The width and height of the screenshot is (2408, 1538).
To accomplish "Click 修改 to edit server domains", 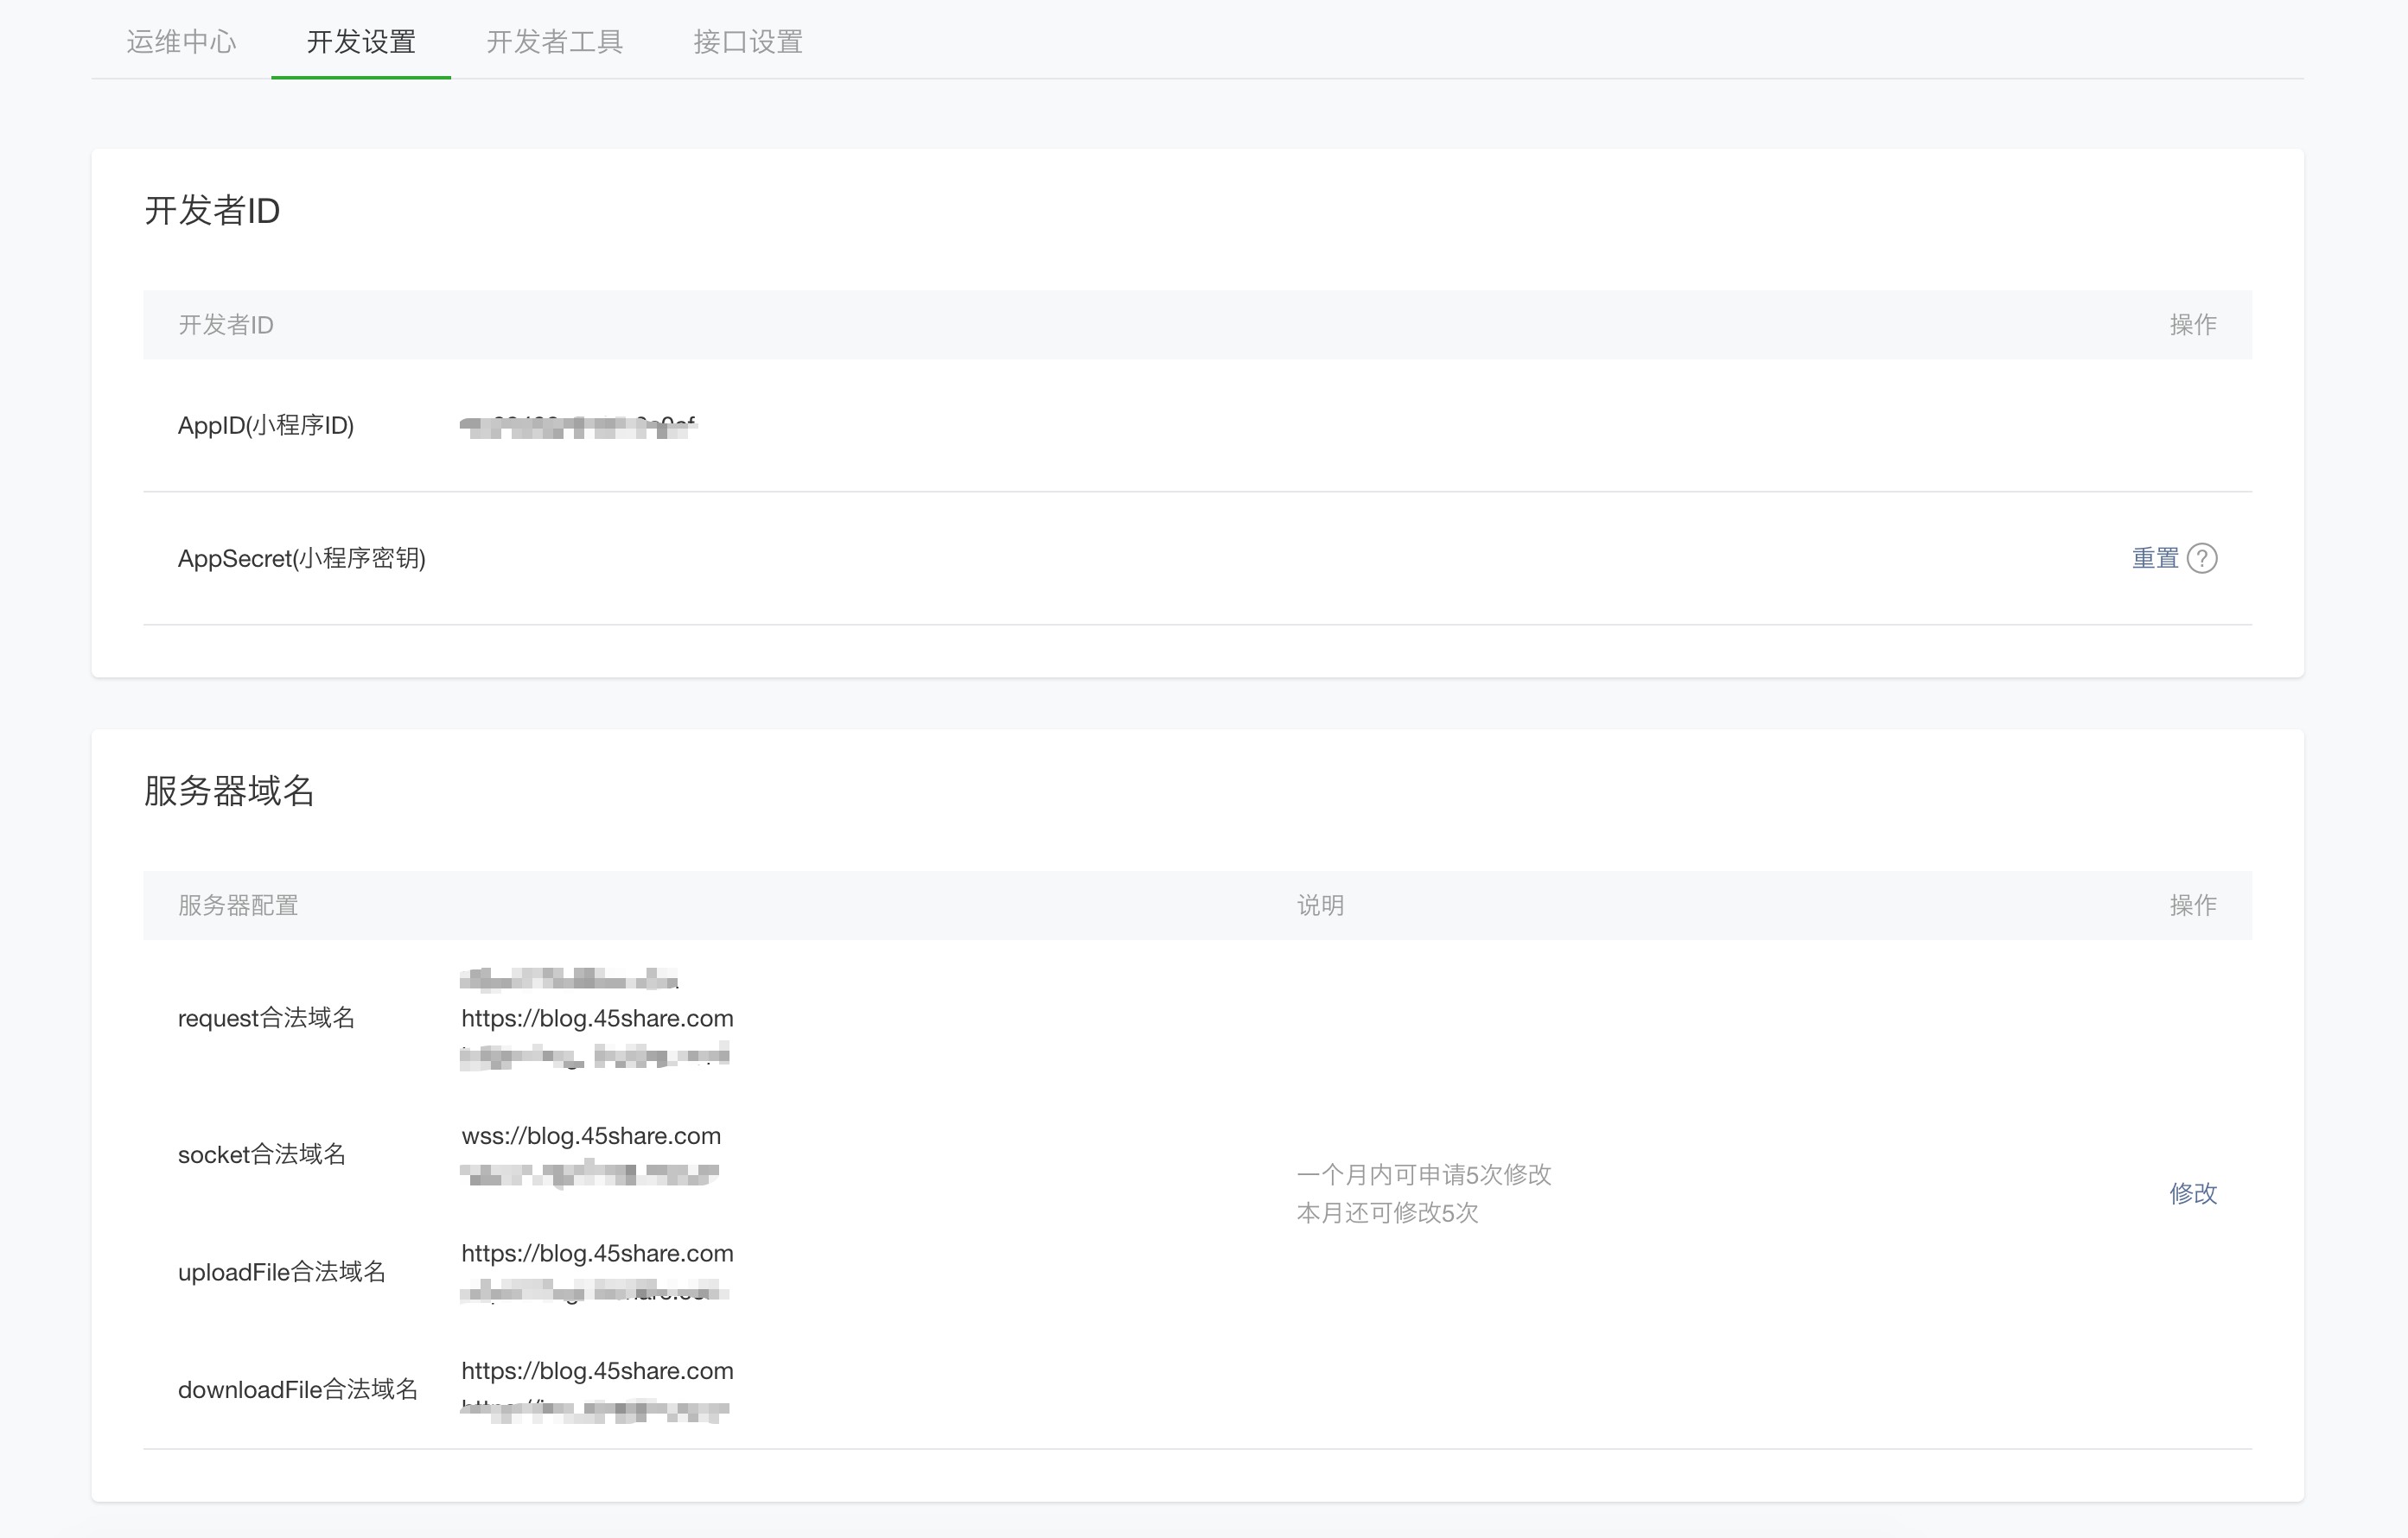I will pyautogui.click(x=2192, y=1193).
